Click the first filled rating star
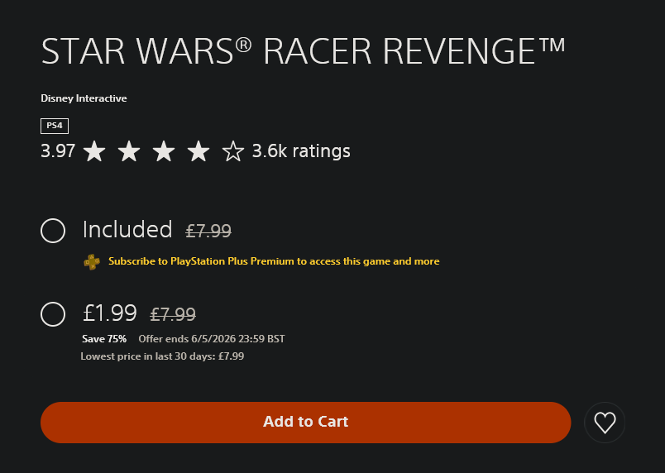This screenshot has height=473, width=665. [94, 151]
